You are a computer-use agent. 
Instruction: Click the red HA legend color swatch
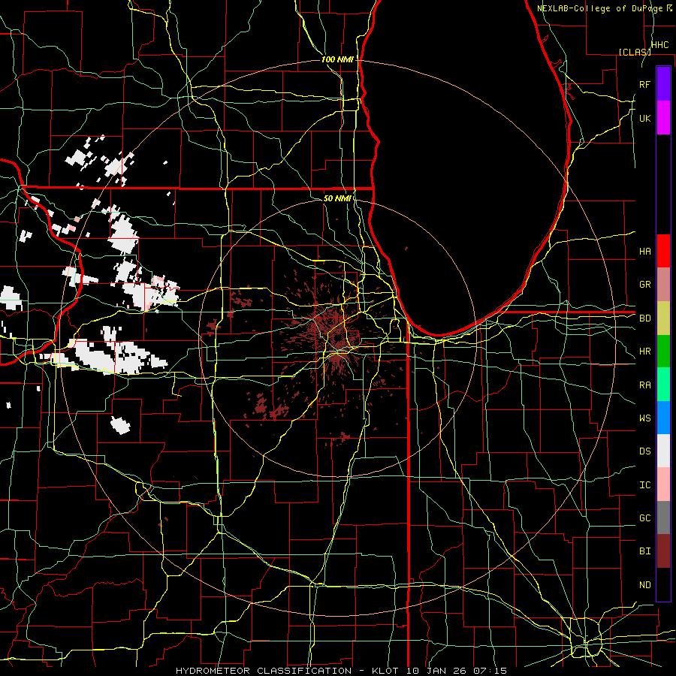tap(663, 251)
